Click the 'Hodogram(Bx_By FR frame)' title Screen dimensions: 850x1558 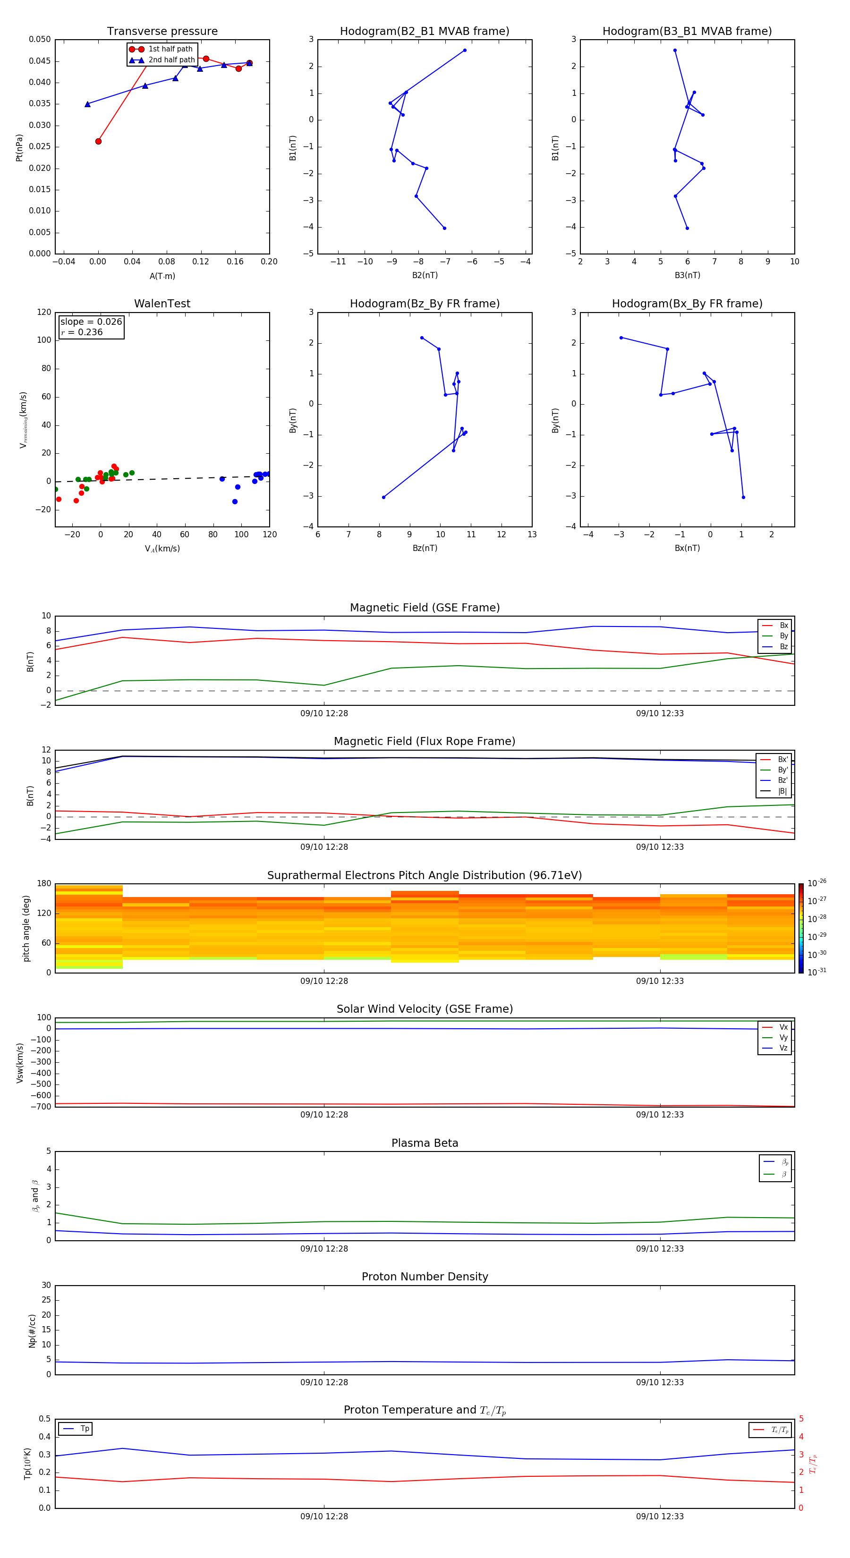687,304
